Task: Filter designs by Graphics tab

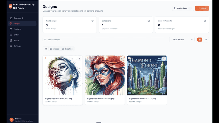Action: tap(67, 49)
